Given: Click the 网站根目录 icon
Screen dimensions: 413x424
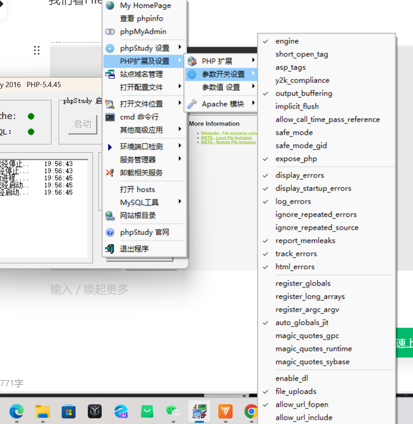Looking at the screenshot, I should coord(110,216).
